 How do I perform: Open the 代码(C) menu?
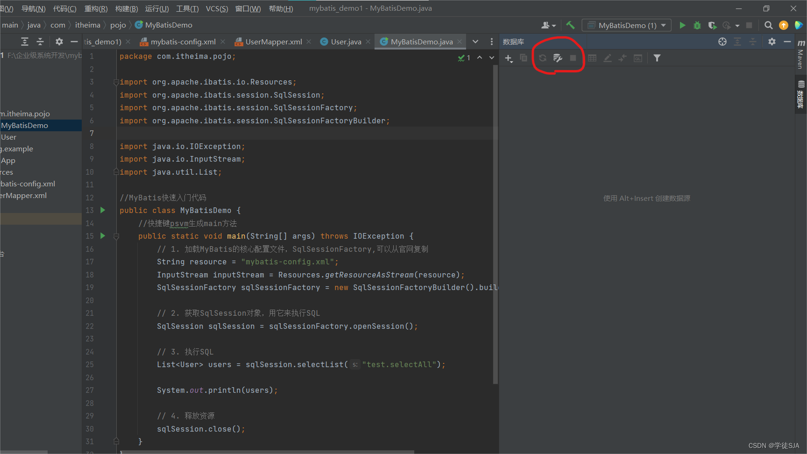tap(65, 8)
